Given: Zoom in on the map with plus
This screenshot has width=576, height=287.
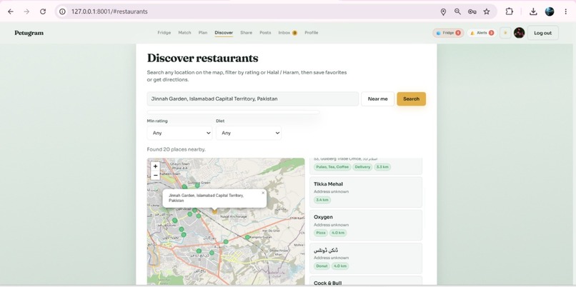Looking at the screenshot, I should (x=155, y=166).
